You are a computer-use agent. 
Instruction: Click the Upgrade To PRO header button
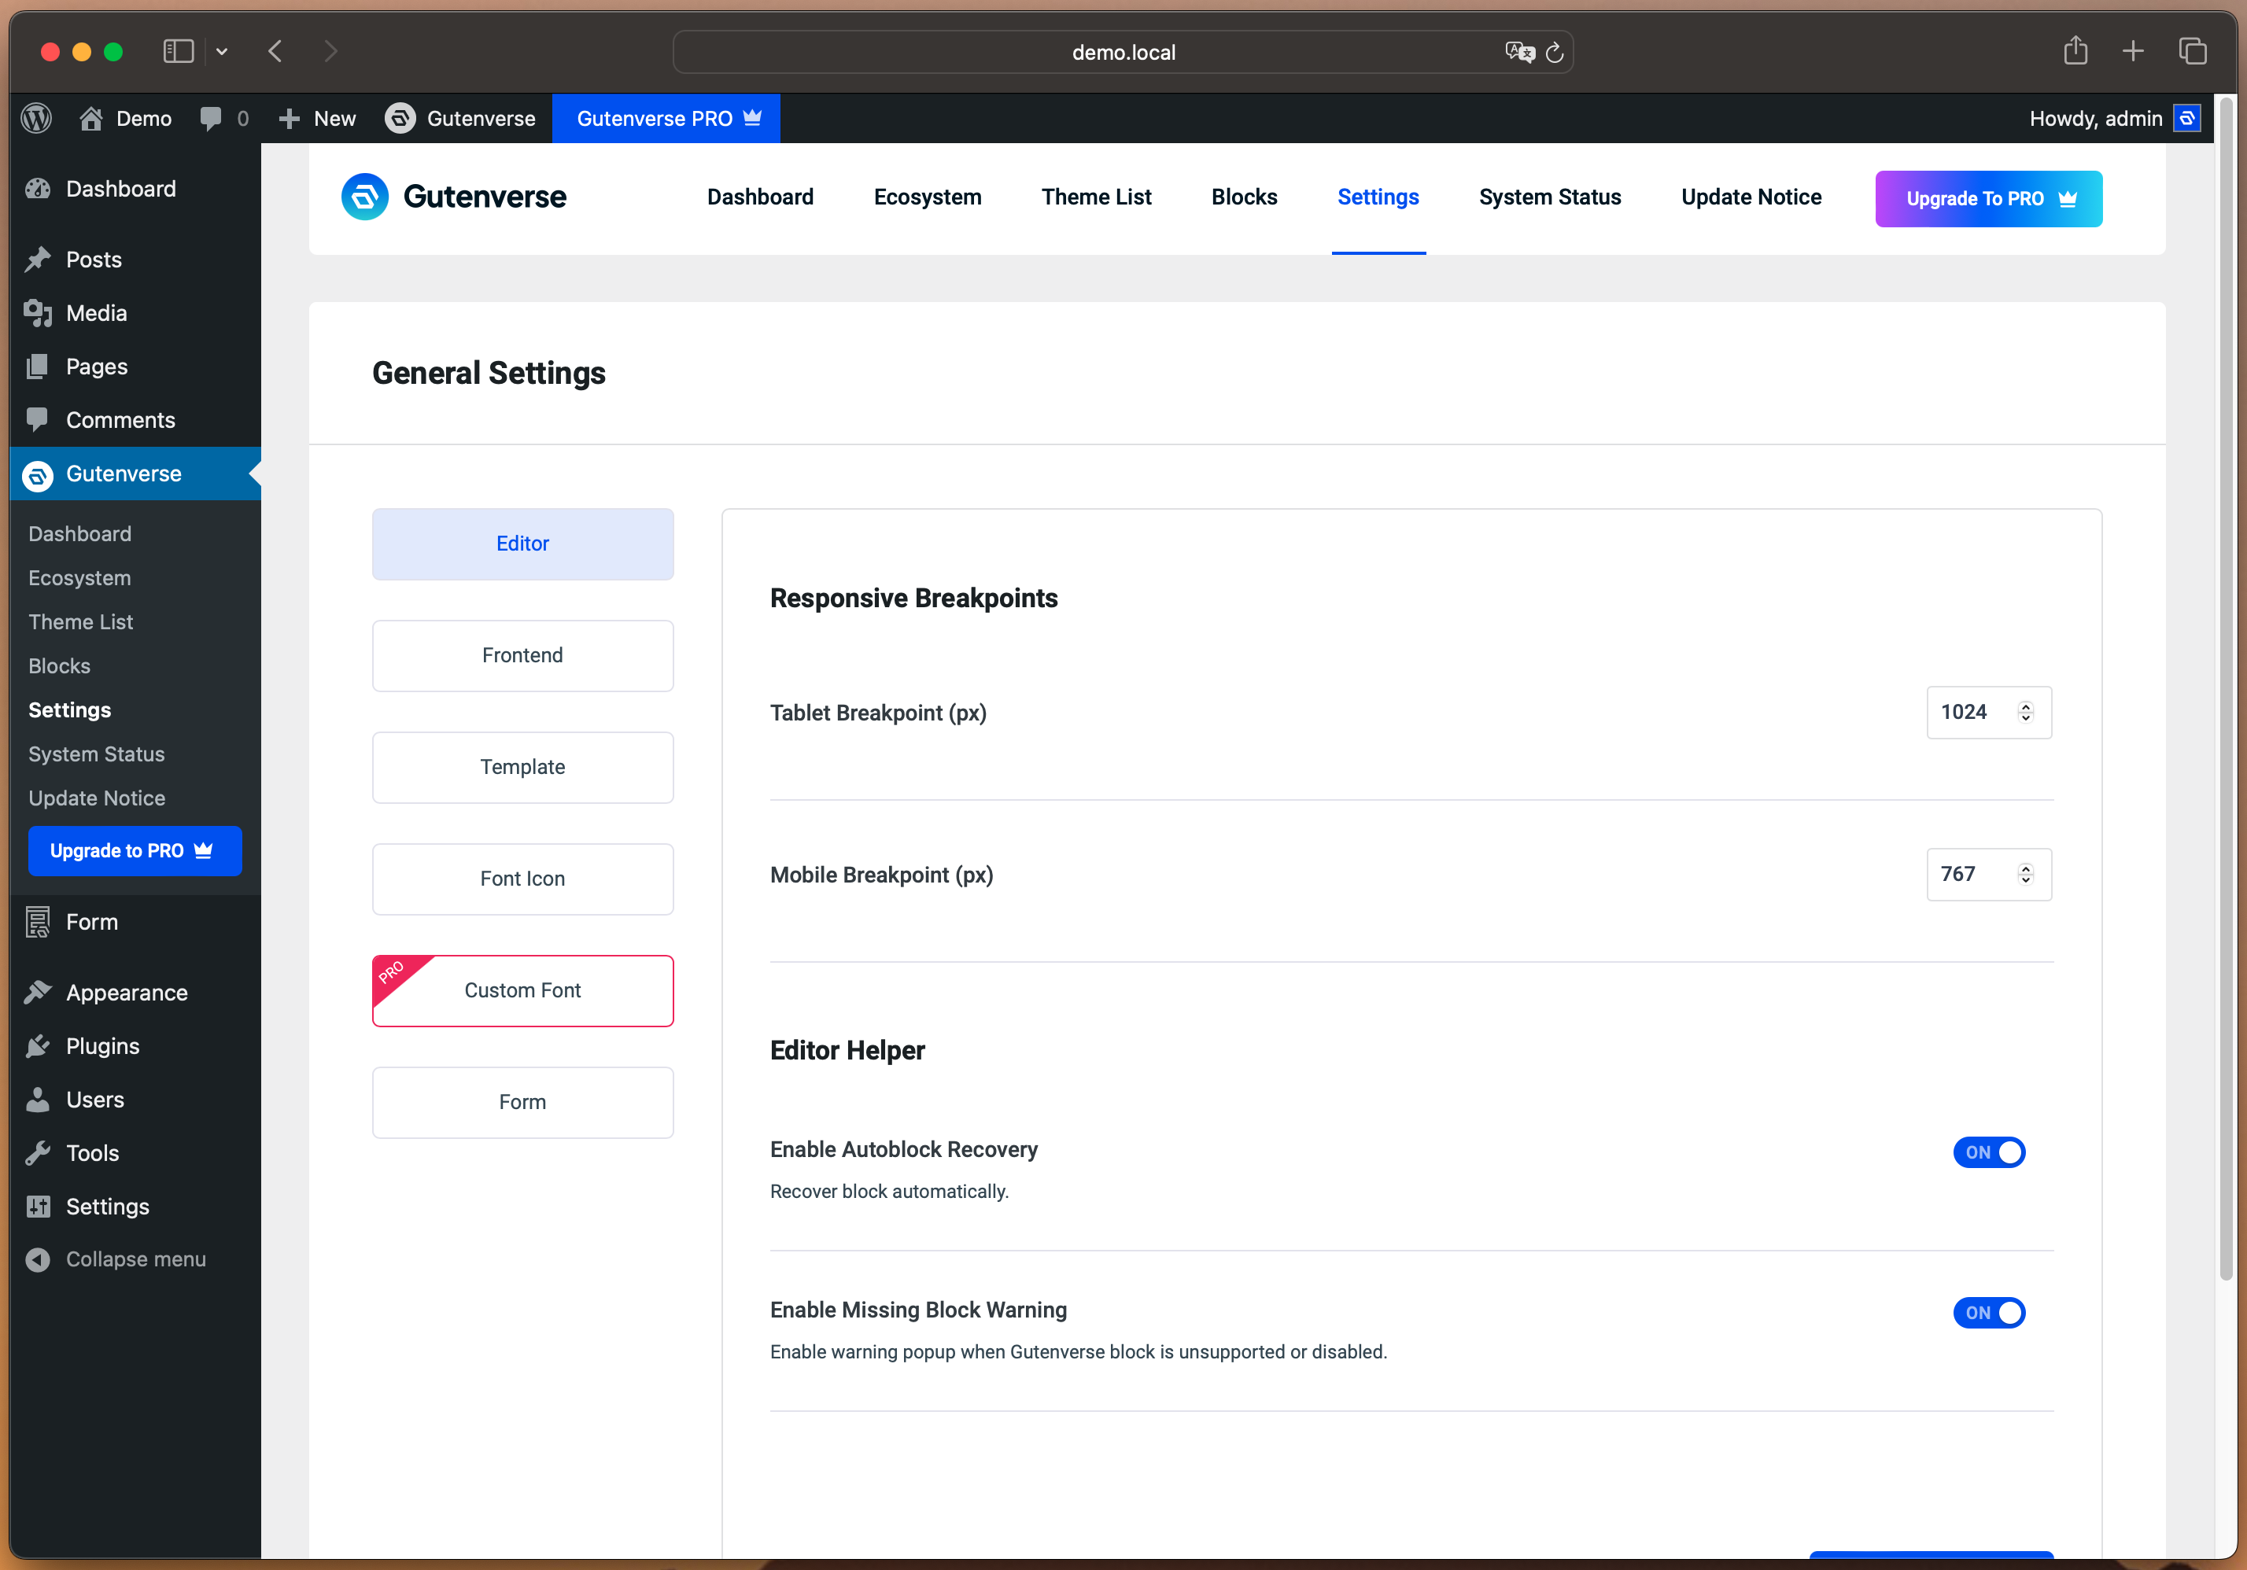pos(1987,198)
